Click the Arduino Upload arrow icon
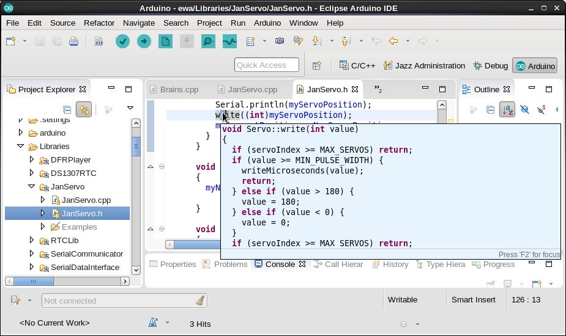 click(144, 42)
